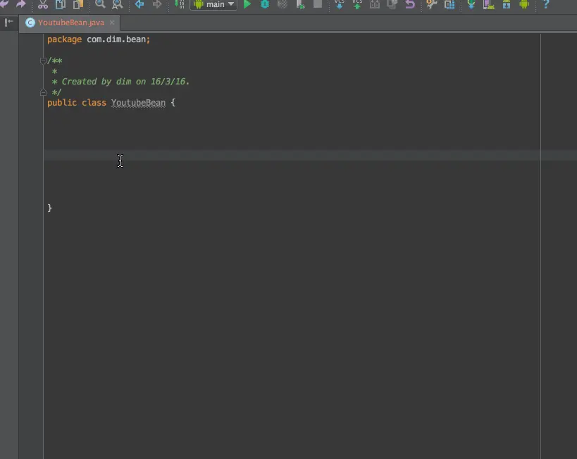577x459 pixels.
Task: Select the YoutubeBean.java editor tab
Action: click(70, 23)
